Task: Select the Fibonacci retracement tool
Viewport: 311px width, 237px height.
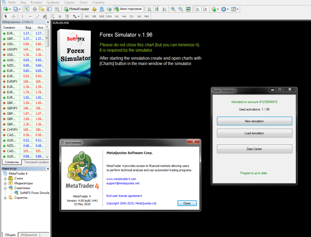Action: pyautogui.click(x=52, y=16)
